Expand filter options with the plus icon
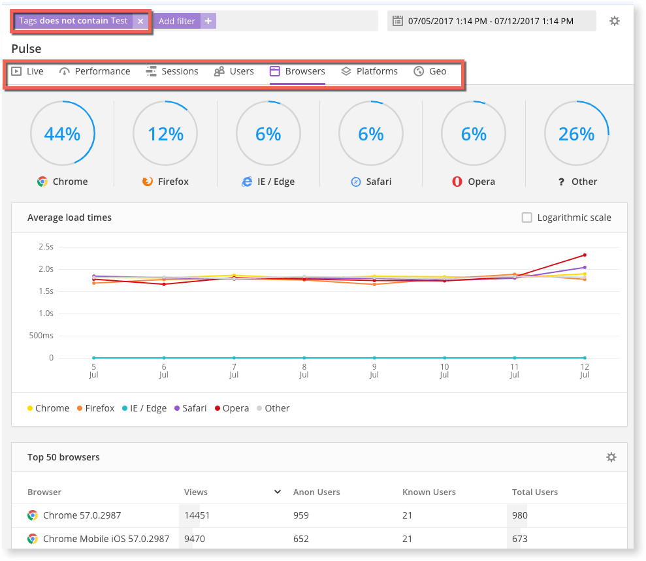The image size is (646, 561). [x=208, y=20]
